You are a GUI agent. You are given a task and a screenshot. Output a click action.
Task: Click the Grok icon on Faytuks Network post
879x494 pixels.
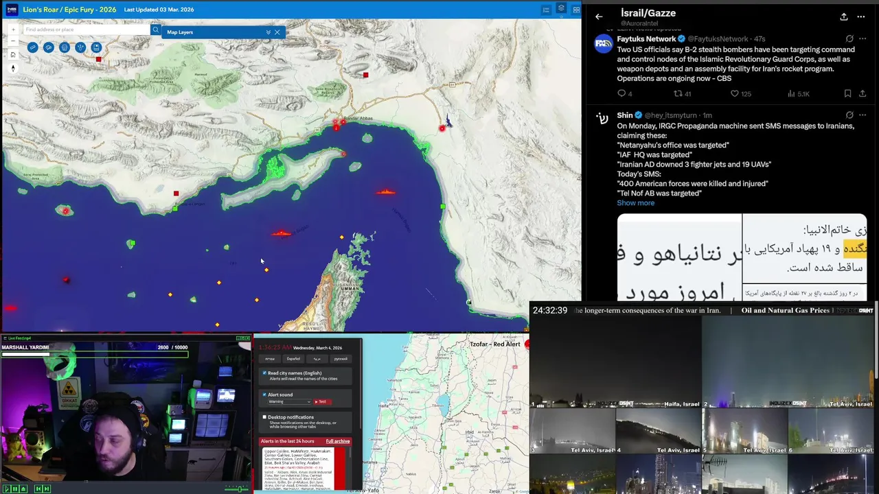click(x=849, y=38)
